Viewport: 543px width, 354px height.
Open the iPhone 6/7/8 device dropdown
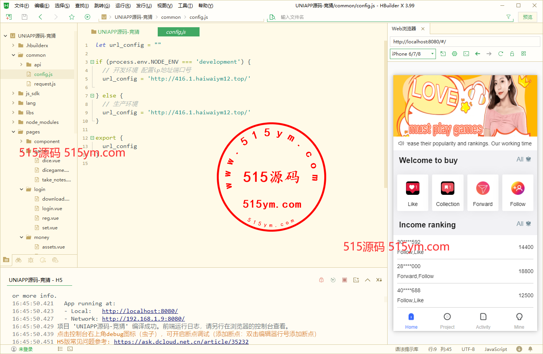coord(413,54)
